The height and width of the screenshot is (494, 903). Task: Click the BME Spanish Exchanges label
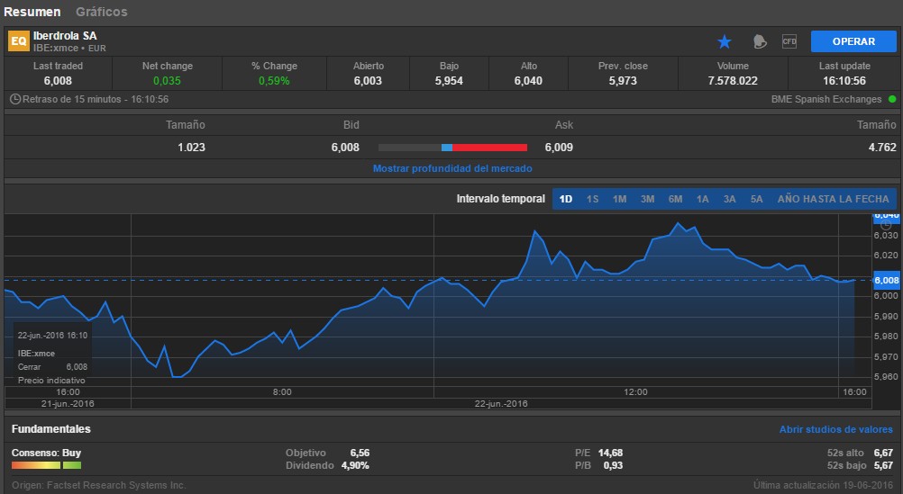[826, 99]
